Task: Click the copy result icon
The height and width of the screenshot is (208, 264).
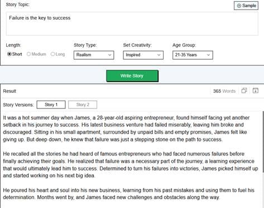Action: pyautogui.click(x=244, y=91)
